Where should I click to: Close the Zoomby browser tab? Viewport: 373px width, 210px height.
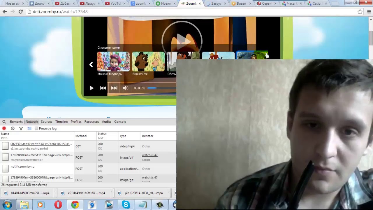(200, 3)
